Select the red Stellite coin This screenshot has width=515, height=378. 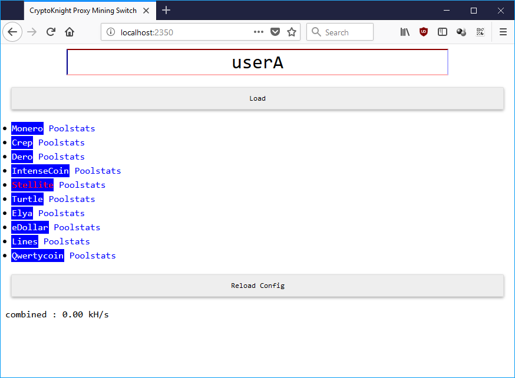click(x=32, y=185)
